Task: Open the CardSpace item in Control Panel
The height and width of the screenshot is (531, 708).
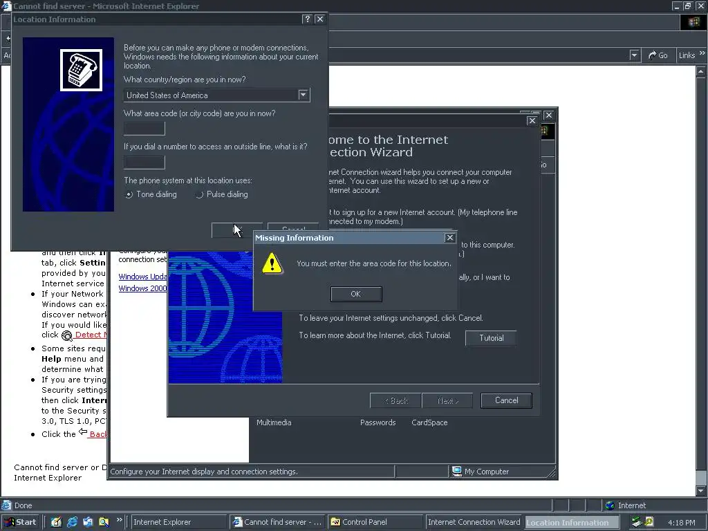Action: point(429,422)
